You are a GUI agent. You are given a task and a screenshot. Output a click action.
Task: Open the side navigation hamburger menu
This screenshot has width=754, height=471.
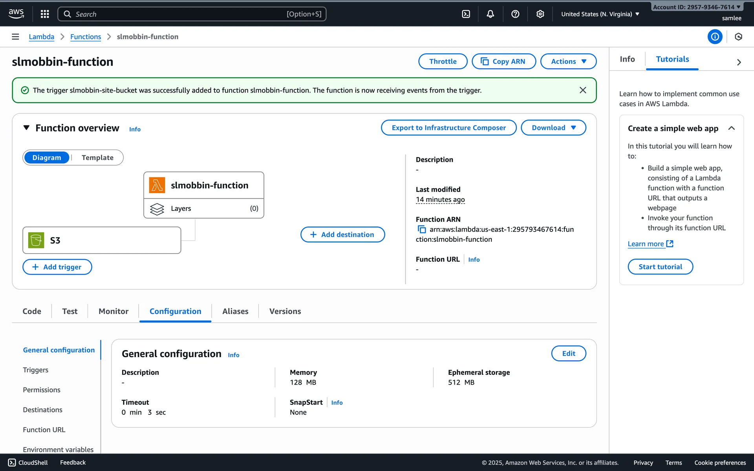pyautogui.click(x=15, y=37)
